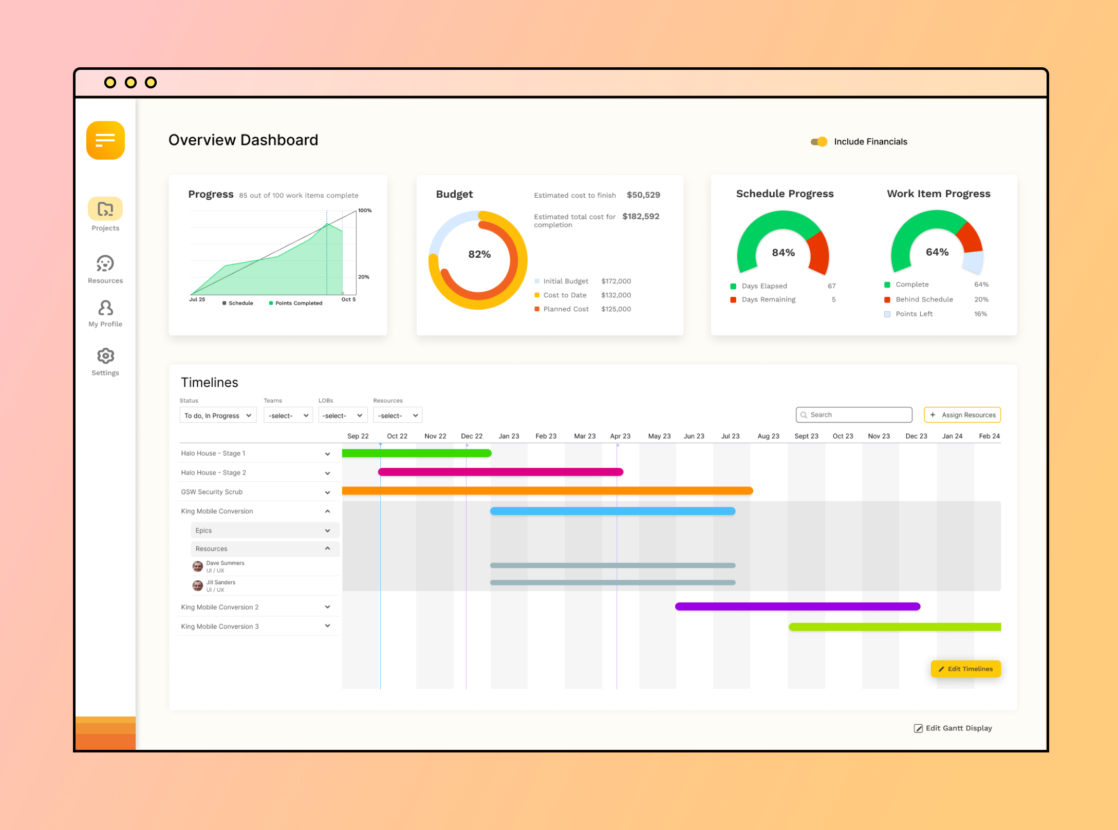Click the orange app logo icon
Viewport: 1118px width, 830px height.
click(x=105, y=140)
